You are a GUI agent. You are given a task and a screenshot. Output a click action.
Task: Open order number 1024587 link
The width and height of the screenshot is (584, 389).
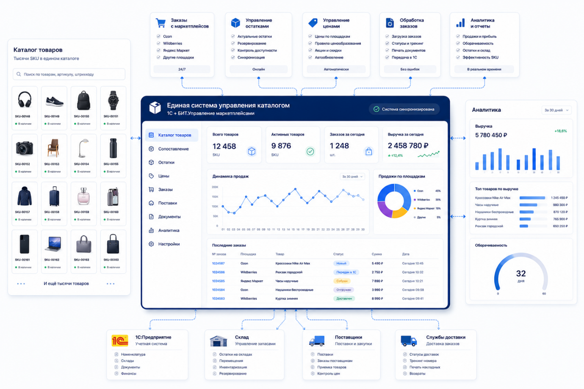[x=218, y=263]
